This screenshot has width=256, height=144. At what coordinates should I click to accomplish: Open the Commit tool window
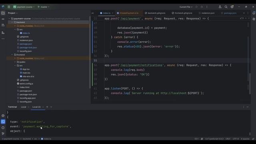[3, 19]
